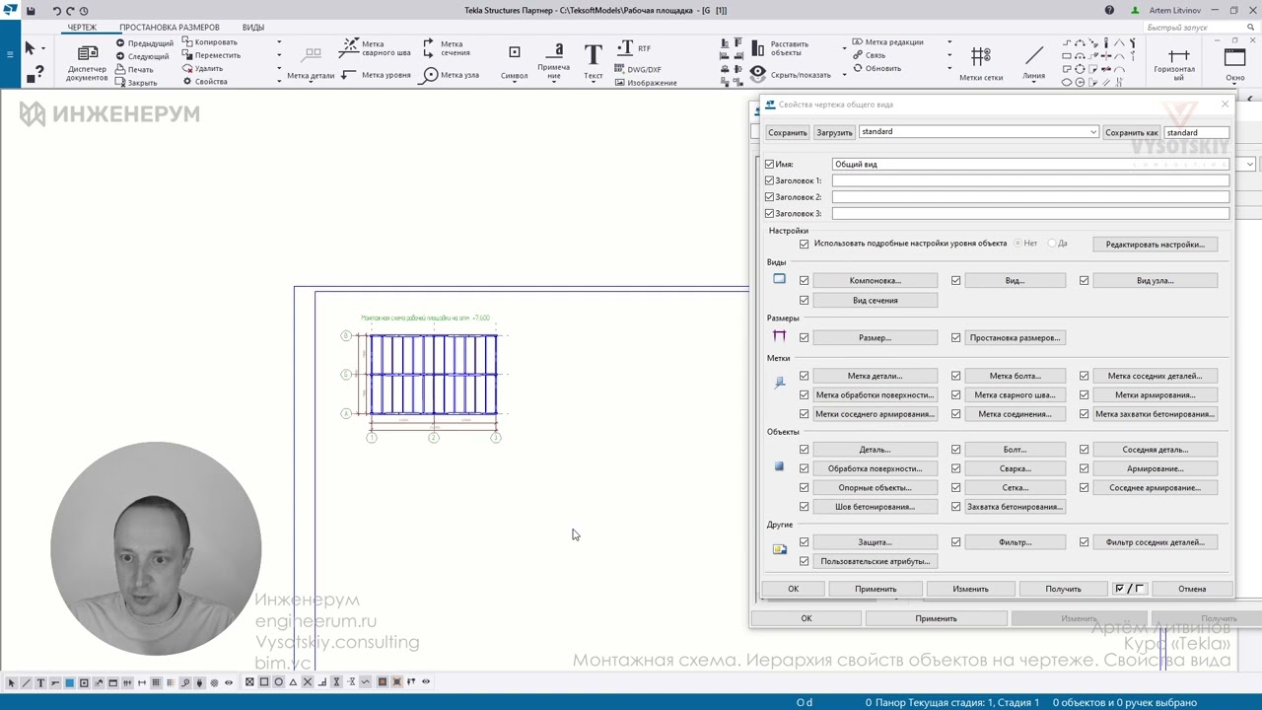Click the Редактировать настройки button
This screenshot has width=1262, height=710.
(x=1155, y=244)
